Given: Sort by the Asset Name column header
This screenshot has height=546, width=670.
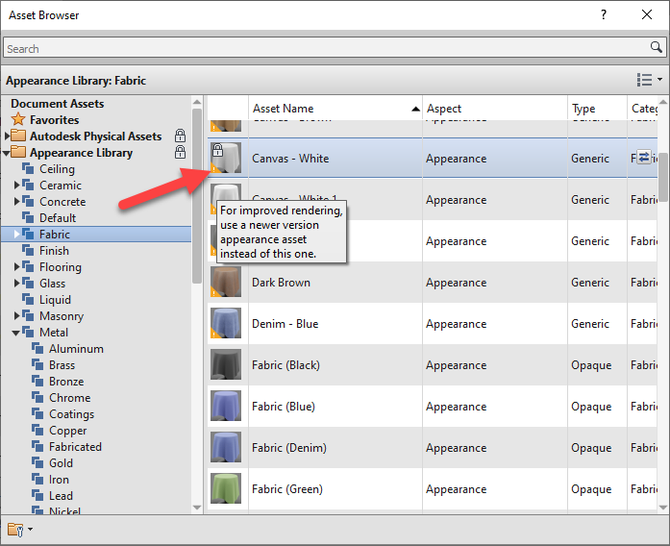Looking at the screenshot, I should click(x=335, y=108).
